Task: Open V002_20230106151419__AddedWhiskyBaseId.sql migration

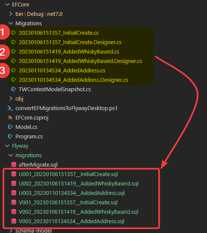Action: (79, 212)
